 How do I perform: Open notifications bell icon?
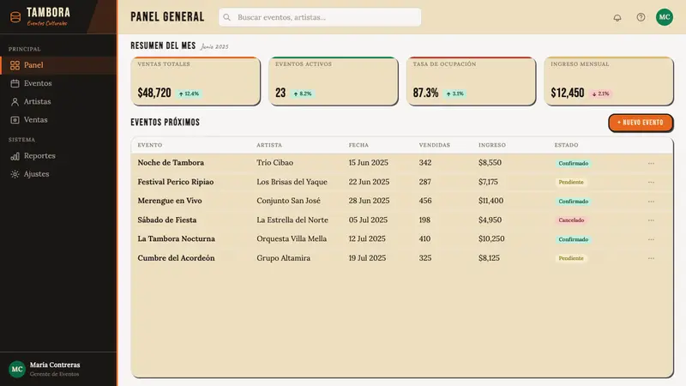pyautogui.click(x=617, y=17)
